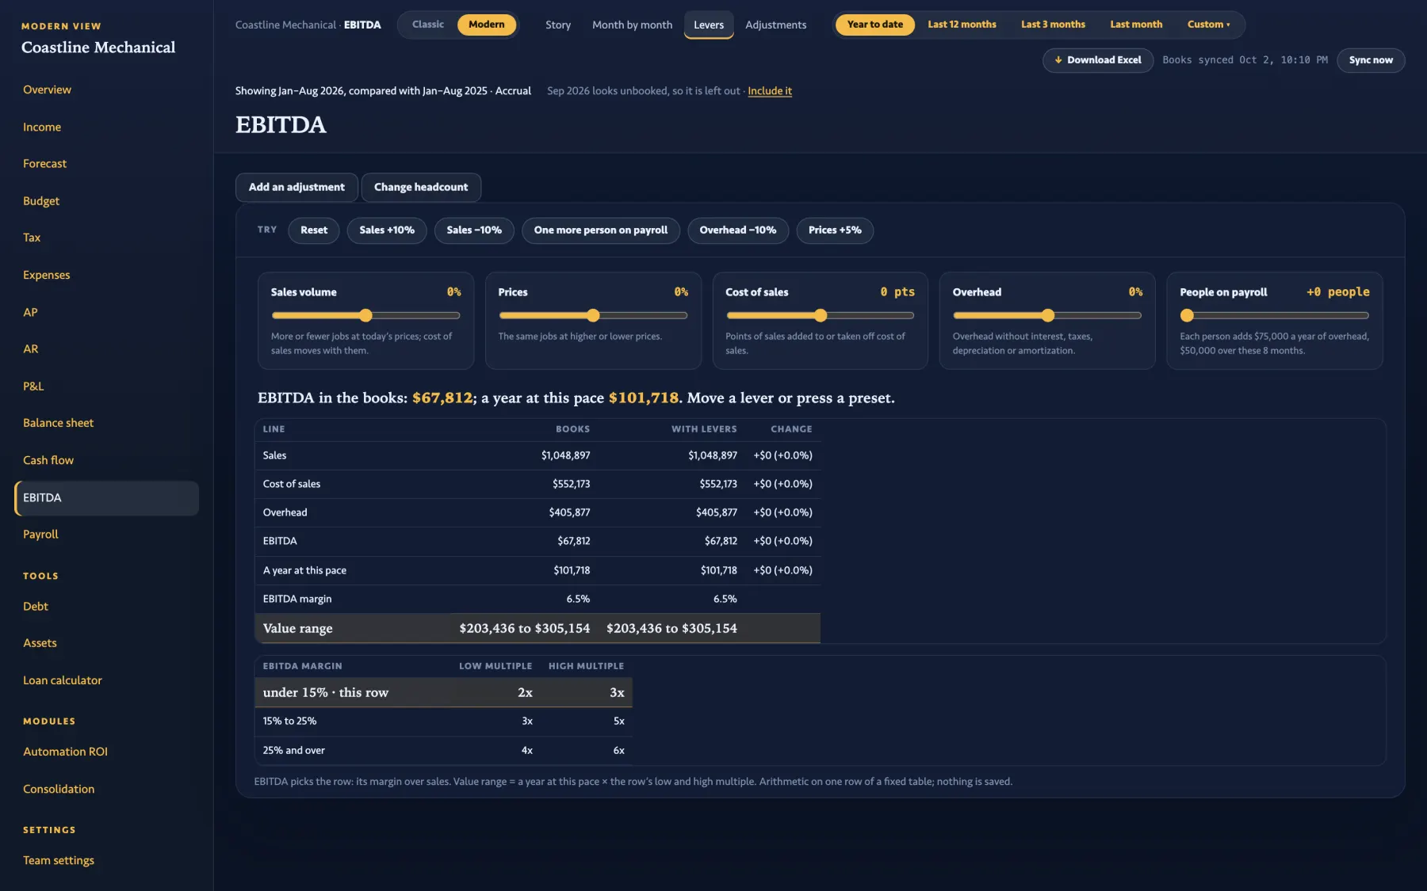The image size is (1427, 891).
Task: Apply the Prices +5% preset
Action: pyautogui.click(x=835, y=230)
